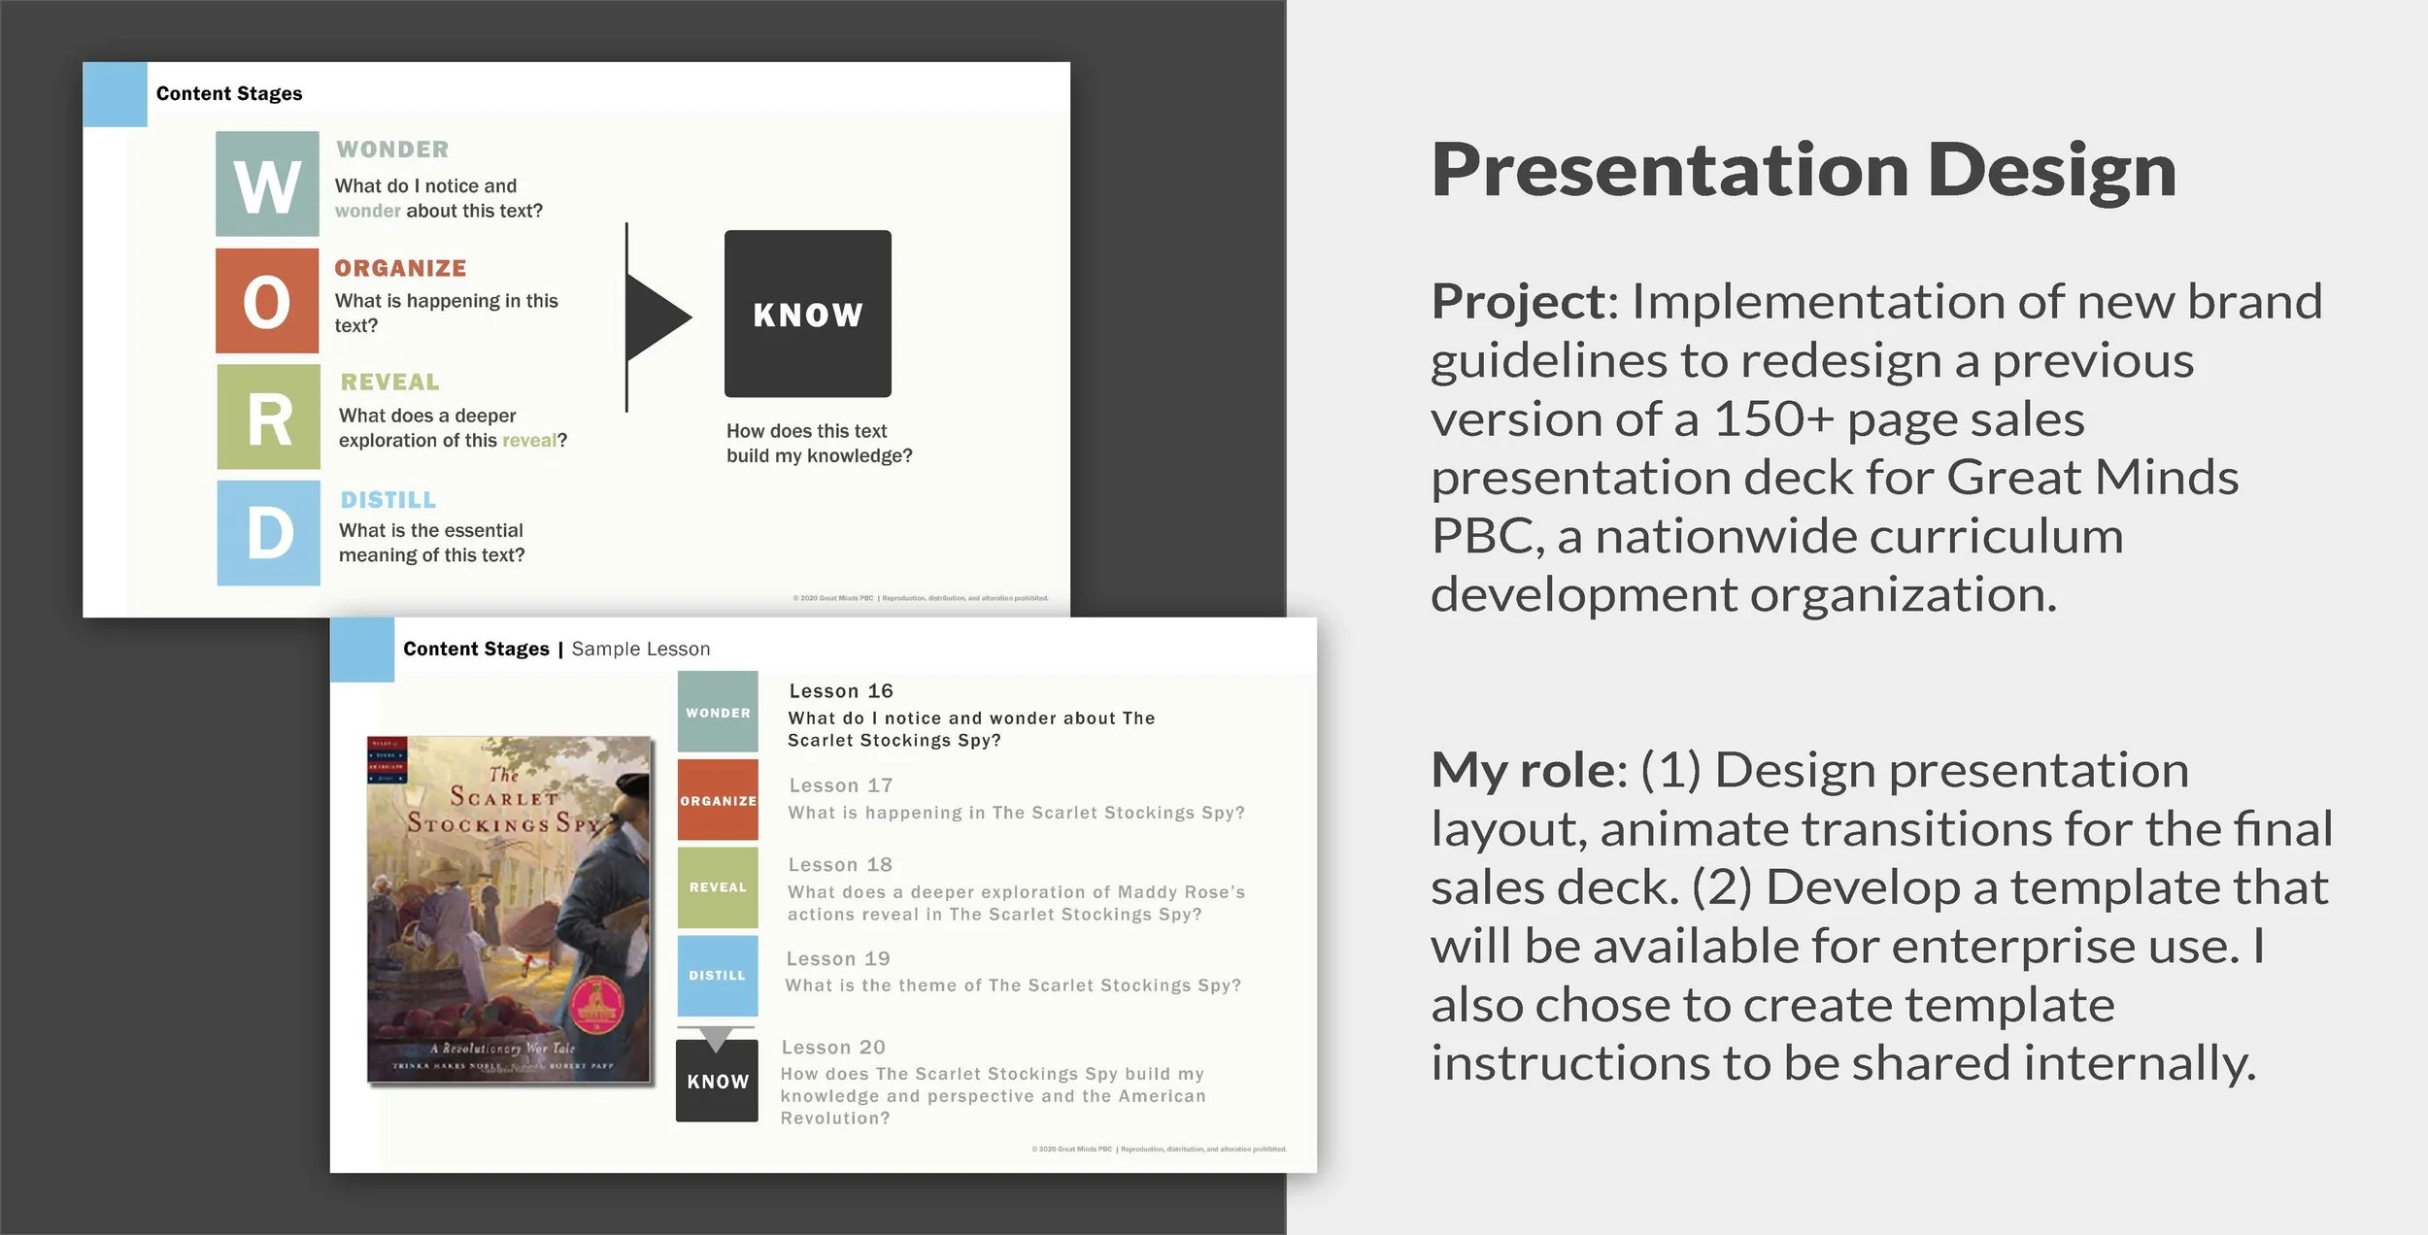Click 'How does this text build my knowledge?'

(820, 443)
